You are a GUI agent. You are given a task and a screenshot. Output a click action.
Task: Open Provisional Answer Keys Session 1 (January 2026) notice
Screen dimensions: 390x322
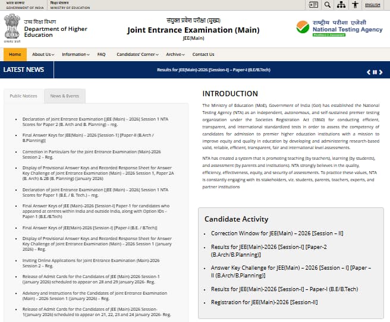tap(97, 244)
